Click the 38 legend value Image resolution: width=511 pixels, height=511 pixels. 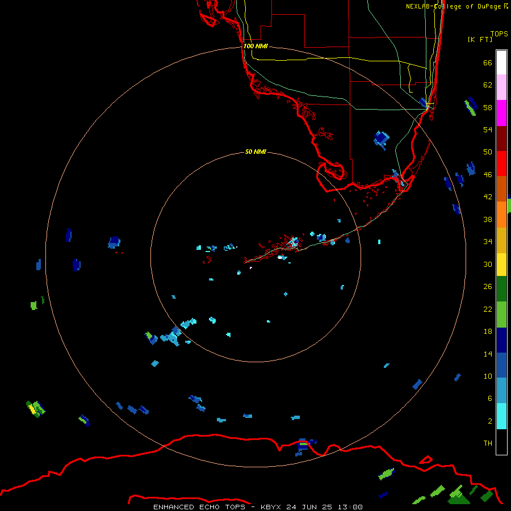pyautogui.click(x=488, y=220)
